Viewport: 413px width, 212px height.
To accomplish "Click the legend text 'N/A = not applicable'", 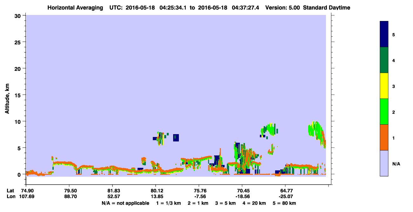I will [125, 203].
